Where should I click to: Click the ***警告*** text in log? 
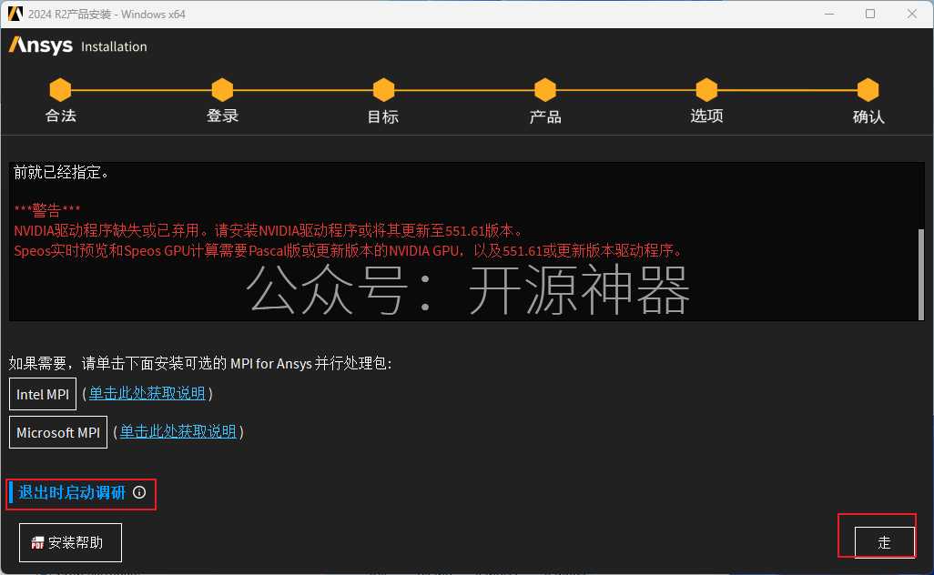[47, 209]
